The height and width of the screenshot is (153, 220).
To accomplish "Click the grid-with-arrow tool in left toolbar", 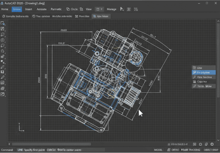I will tap(3, 56).
